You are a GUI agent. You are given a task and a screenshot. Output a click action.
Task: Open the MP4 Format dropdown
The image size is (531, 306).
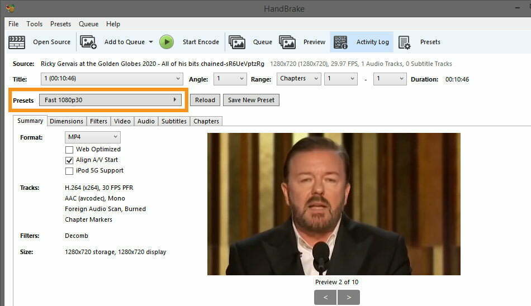(92, 137)
